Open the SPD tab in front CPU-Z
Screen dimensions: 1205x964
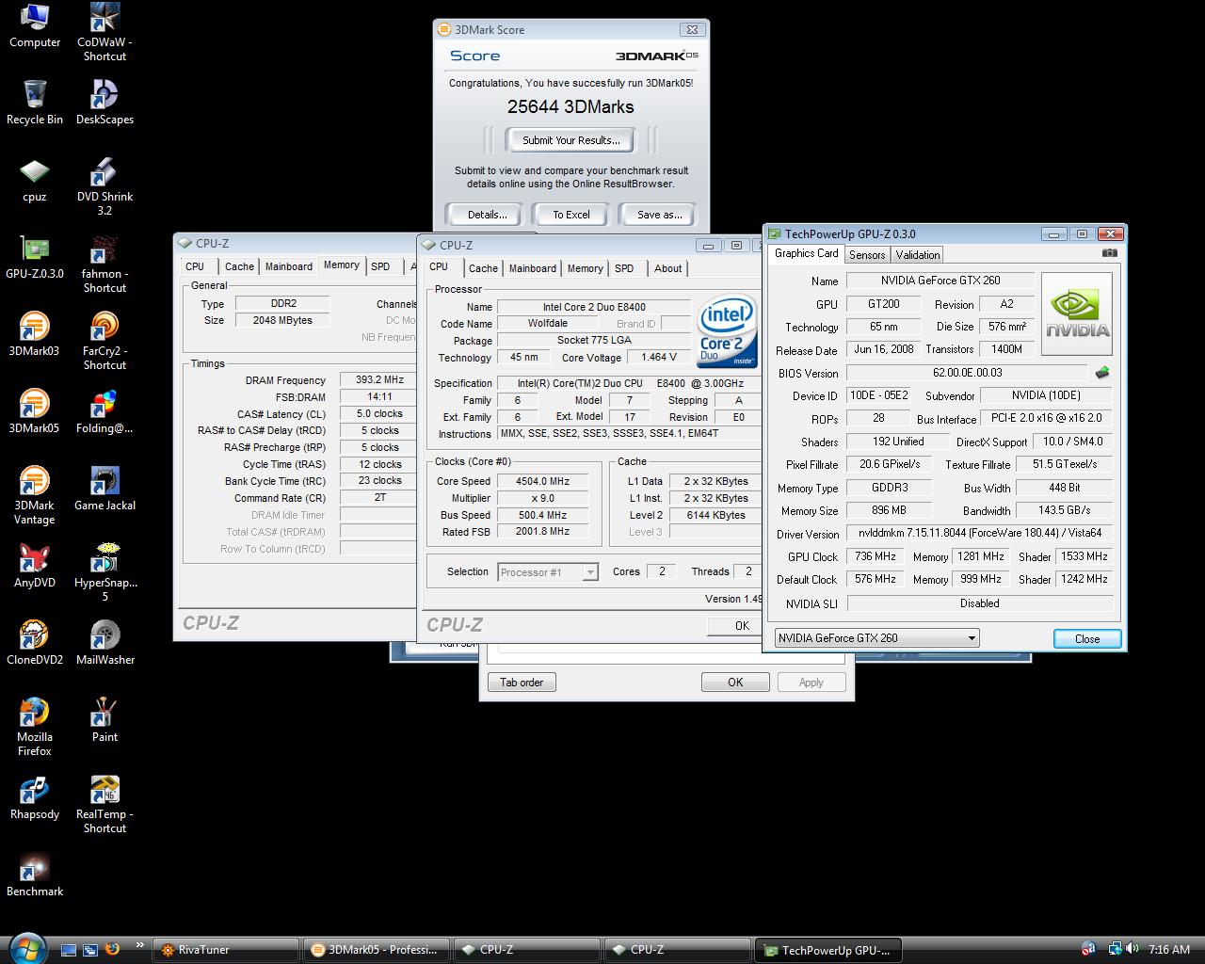pyautogui.click(x=624, y=268)
